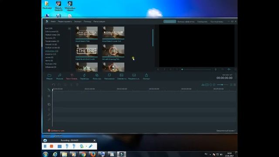Click the pen annotation icon in the recorder toolbar
Screen dimensions: 279x157
click(x=91, y=146)
